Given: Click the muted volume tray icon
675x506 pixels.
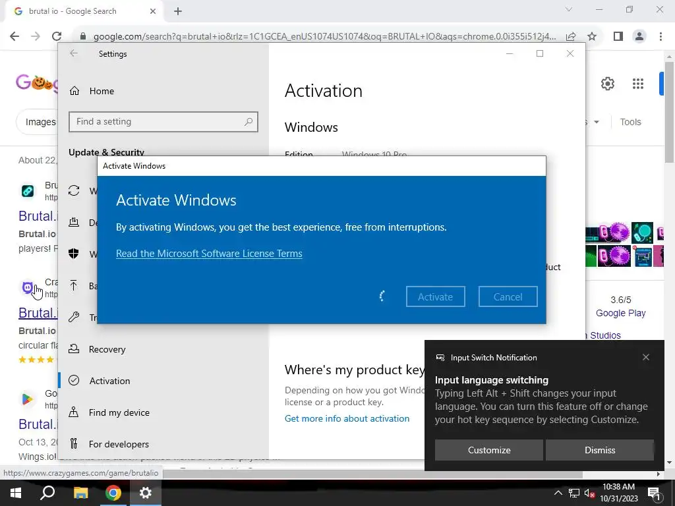Looking at the screenshot, I should (589, 493).
